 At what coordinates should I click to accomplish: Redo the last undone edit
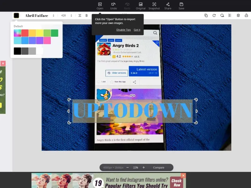pyautogui.click(x=127, y=6)
